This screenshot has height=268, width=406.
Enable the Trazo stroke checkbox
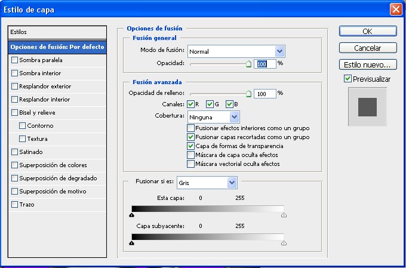click(15, 205)
